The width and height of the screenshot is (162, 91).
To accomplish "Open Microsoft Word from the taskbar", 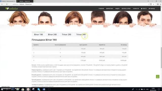I will 44,89.
